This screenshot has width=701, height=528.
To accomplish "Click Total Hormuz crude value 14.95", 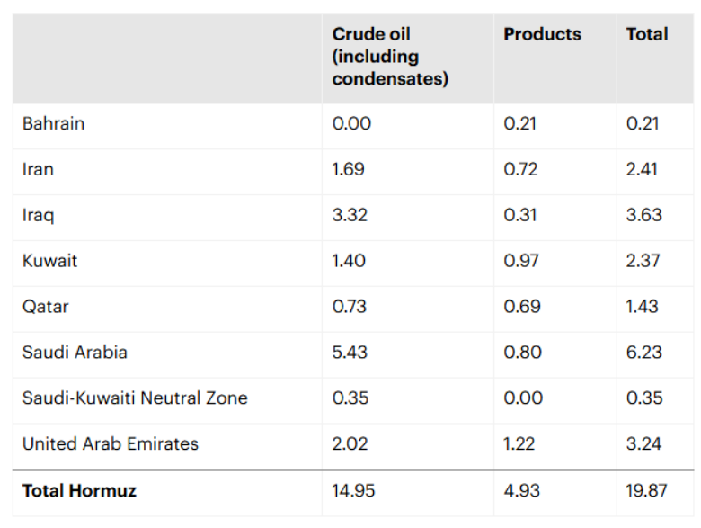I will coord(353,491).
